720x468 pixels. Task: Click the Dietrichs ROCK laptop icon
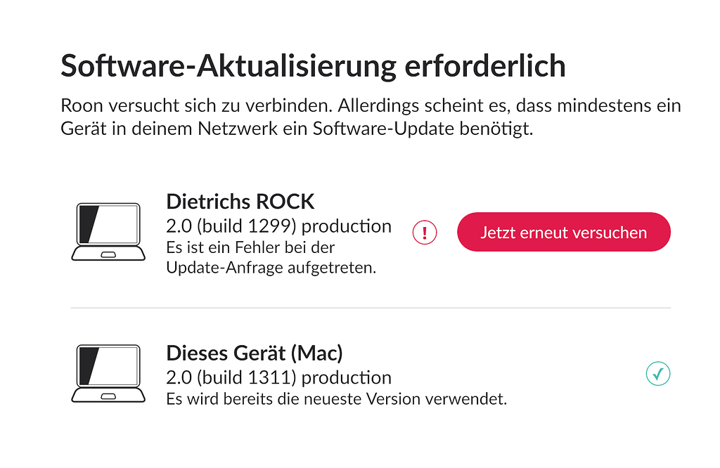pyautogui.click(x=108, y=228)
